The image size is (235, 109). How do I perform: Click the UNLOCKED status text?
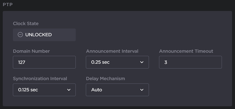[x=38, y=35]
